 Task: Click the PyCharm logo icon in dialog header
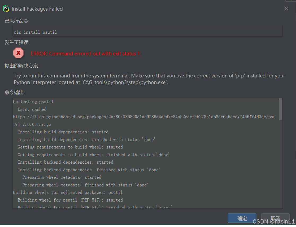(6, 8)
